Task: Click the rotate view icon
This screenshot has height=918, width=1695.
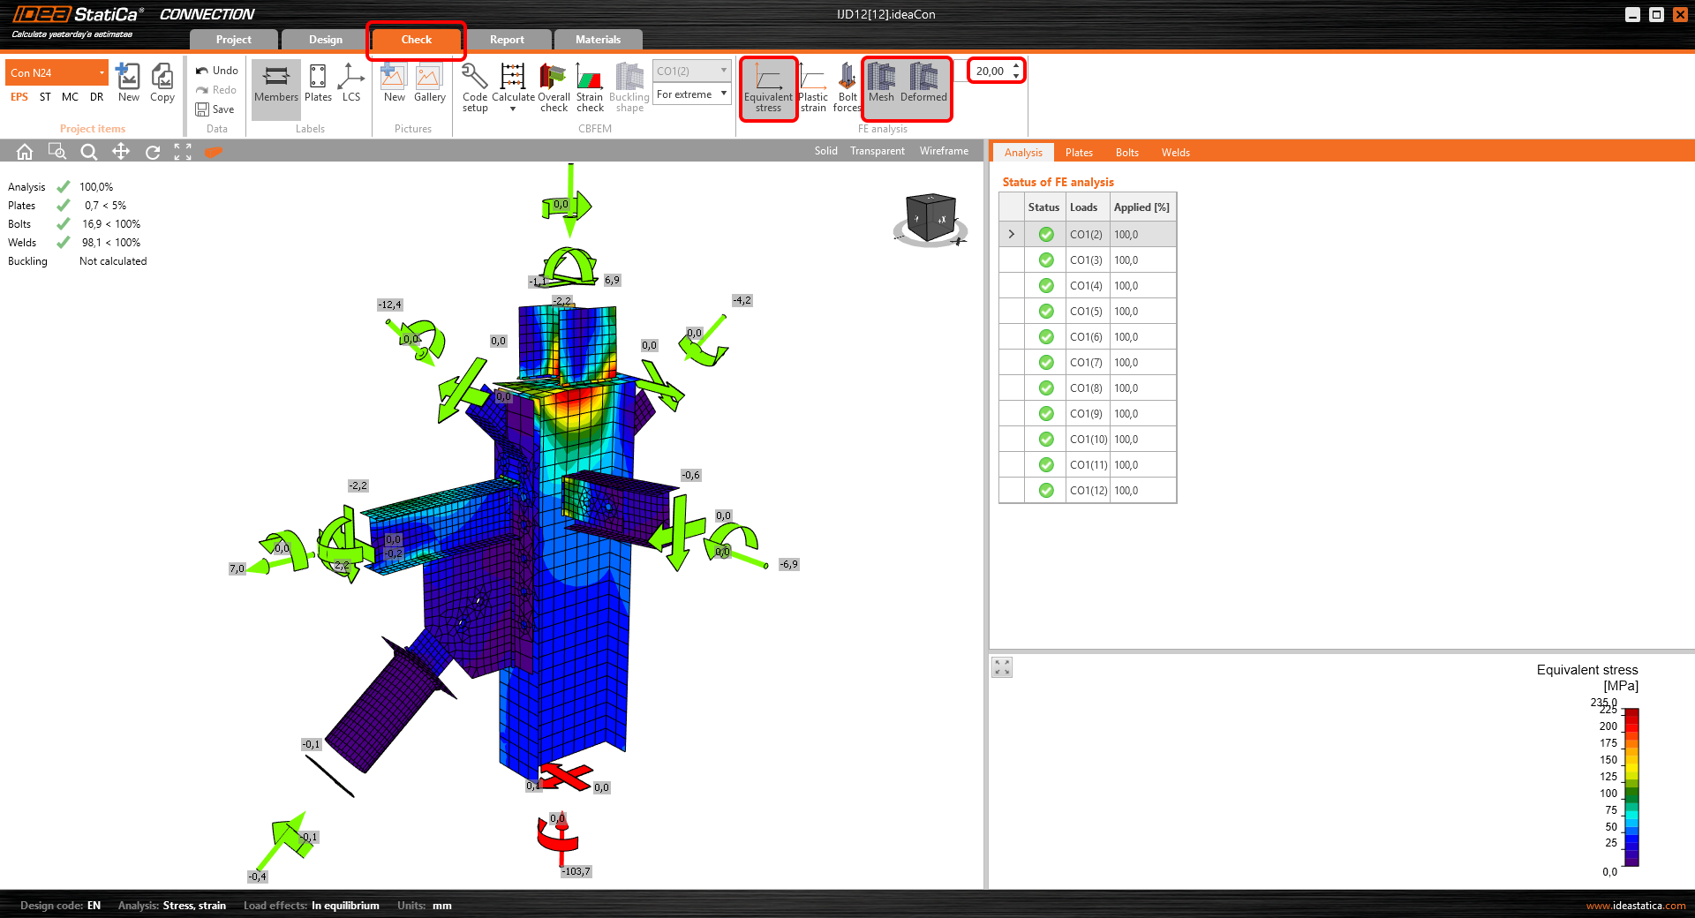Action: click(153, 152)
